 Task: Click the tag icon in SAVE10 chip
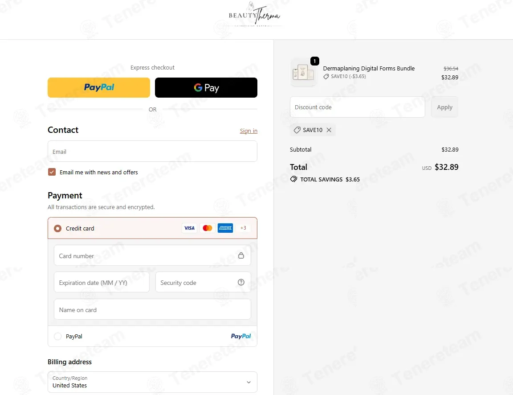(297, 130)
